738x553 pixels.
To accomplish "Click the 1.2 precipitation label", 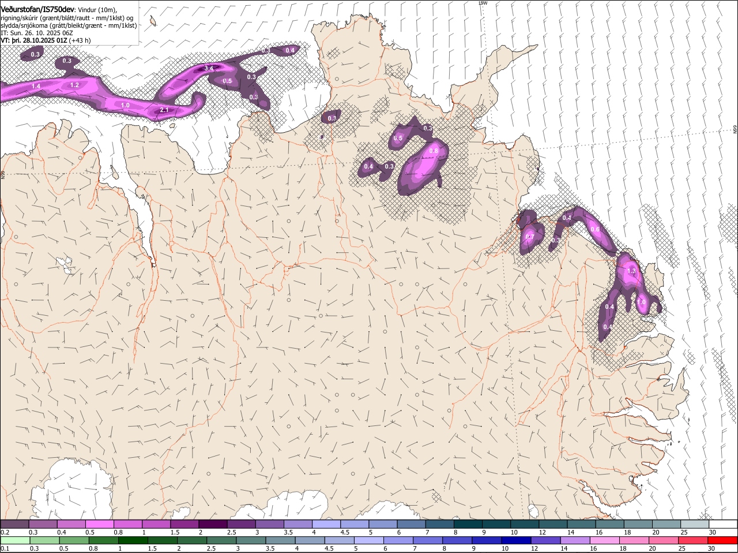I will (x=74, y=85).
